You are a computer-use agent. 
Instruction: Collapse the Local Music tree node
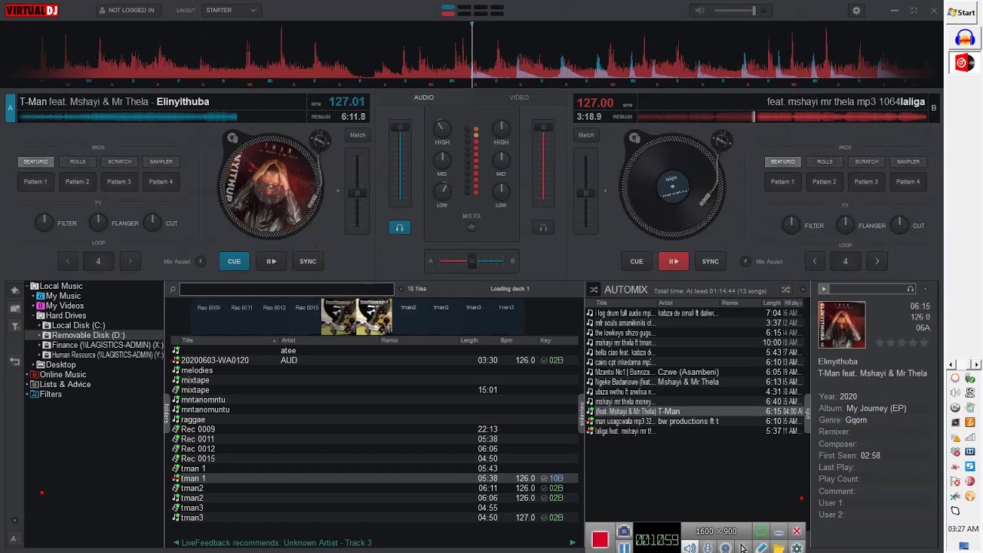pos(28,286)
